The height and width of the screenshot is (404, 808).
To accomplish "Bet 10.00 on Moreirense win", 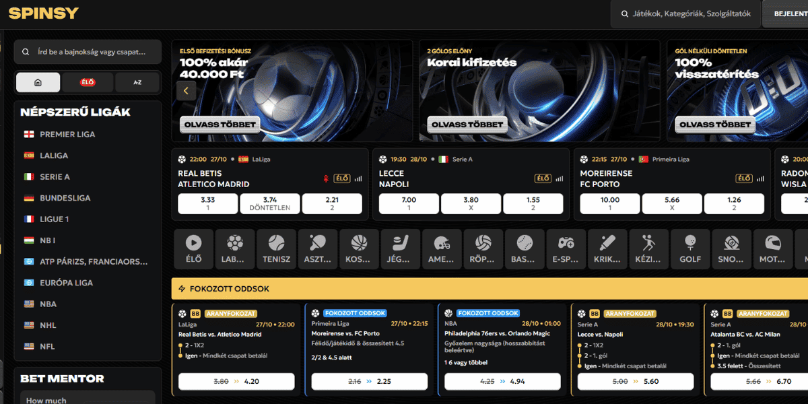I will [x=610, y=204].
